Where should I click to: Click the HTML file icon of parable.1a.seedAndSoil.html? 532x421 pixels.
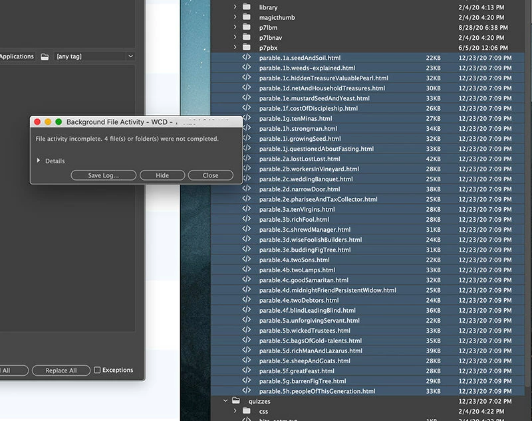(247, 58)
